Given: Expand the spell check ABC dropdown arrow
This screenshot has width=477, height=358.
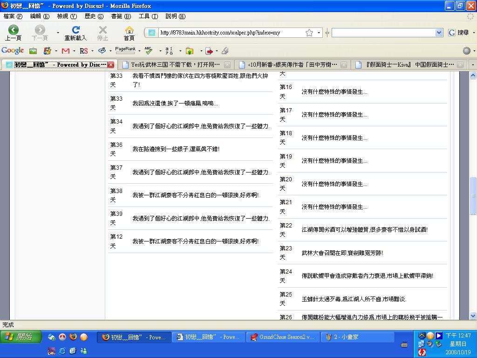Looking at the screenshot, I should [160, 51].
